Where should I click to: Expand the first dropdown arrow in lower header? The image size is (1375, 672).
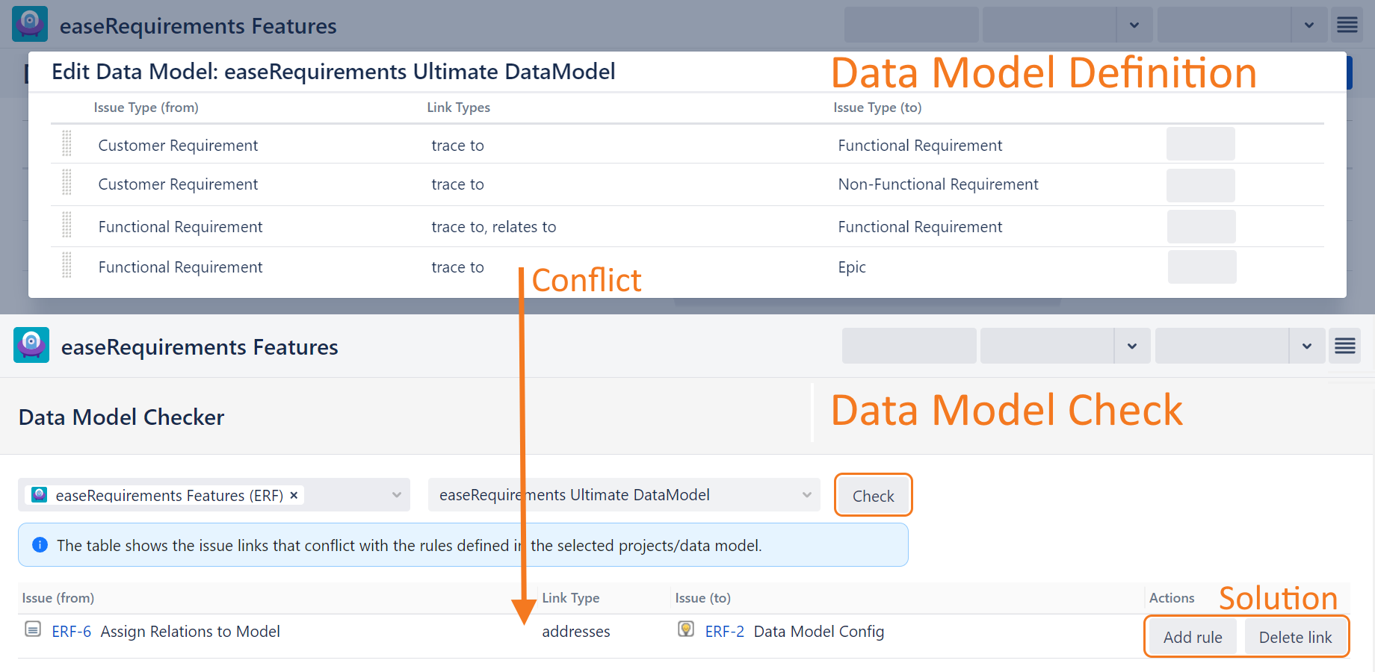(1132, 346)
